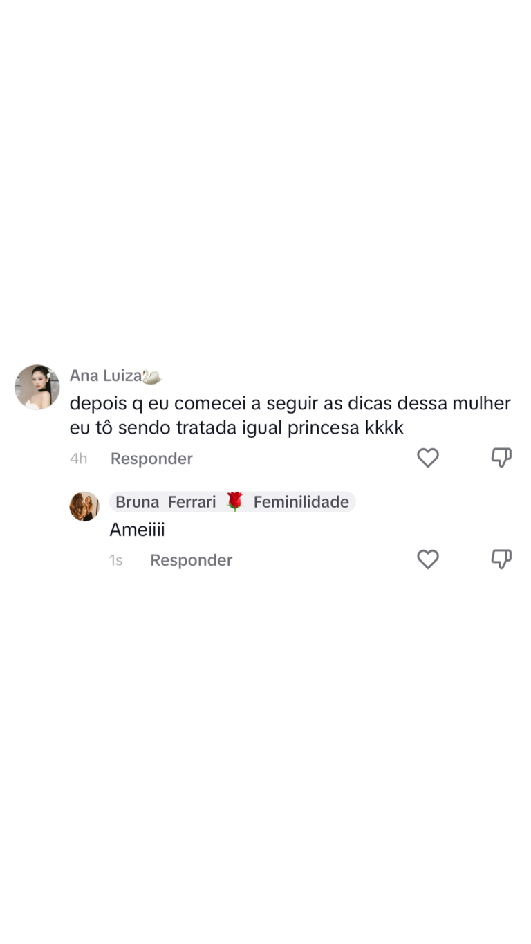Select the "4h" timestamp
Image resolution: width=531 pixels, height=944 pixels.
coord(78,459)
